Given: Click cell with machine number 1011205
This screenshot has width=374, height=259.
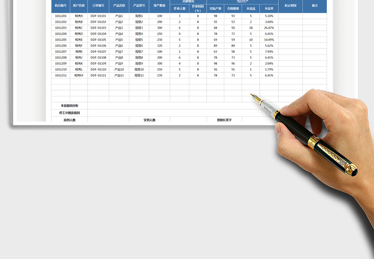Looking at the screenshot, I should coord(61,40).
